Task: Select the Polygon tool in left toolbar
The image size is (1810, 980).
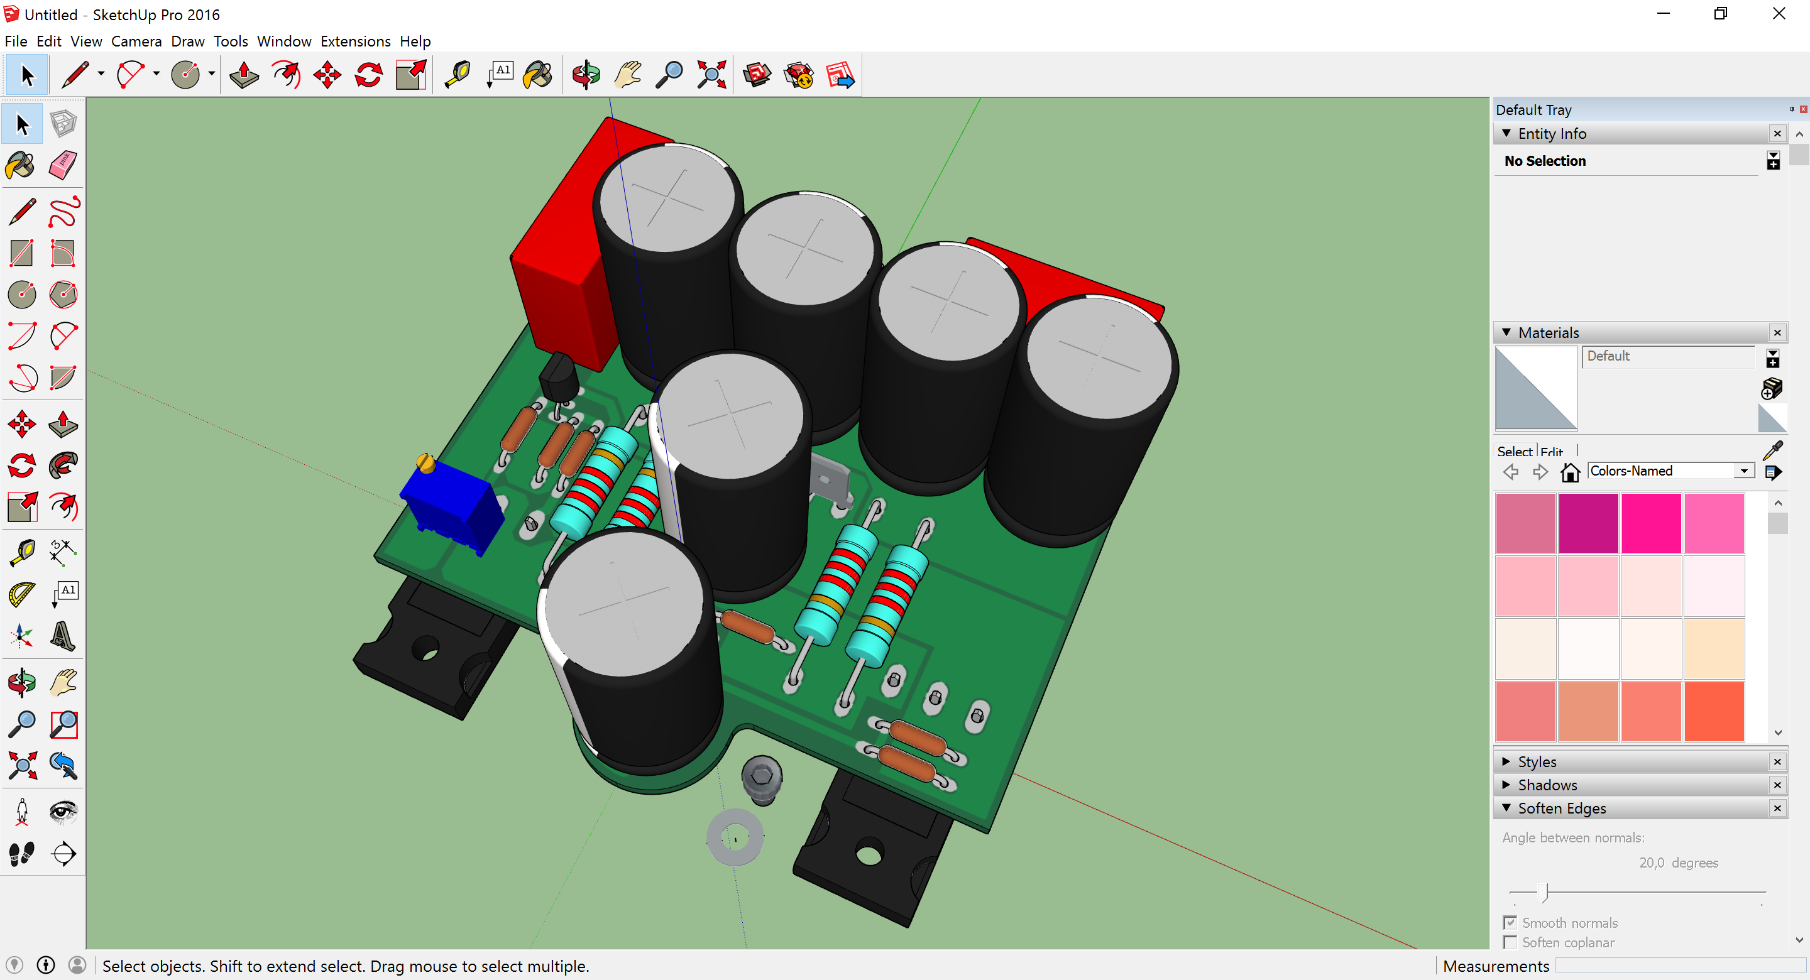Action: click(x=63, y=295)
